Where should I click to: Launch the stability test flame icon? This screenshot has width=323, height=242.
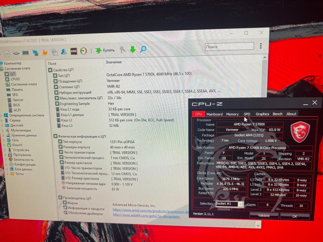[x=45, y=52]
